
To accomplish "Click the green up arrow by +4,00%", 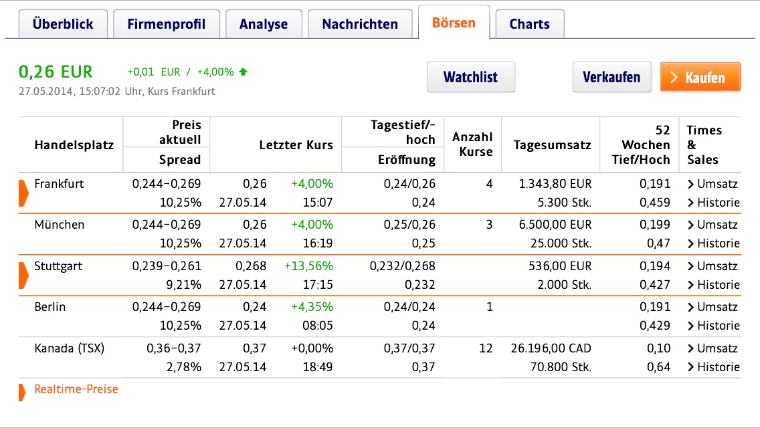I will tap(243, 72).
